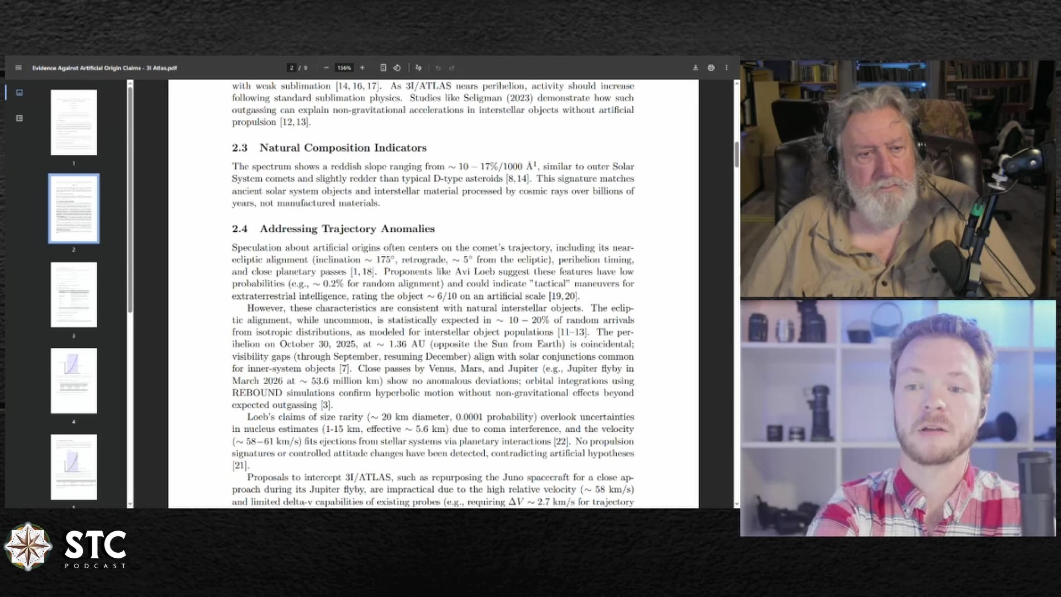Open page 1 thumbnail
The height and width of the screenshot is (597, 1061).
[73, 122]
